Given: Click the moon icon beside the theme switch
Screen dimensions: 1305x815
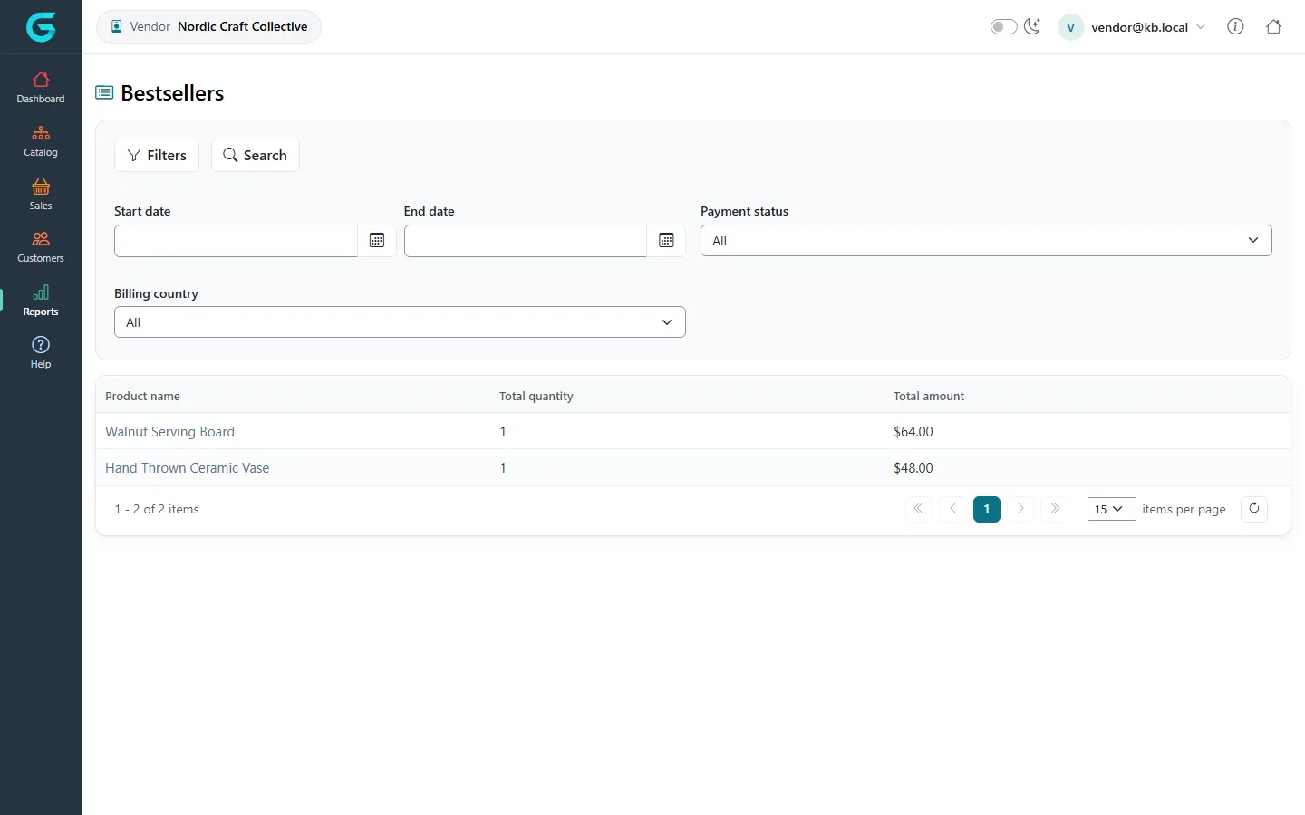Looking at the screenshot, I should (x=1032, y=26).
